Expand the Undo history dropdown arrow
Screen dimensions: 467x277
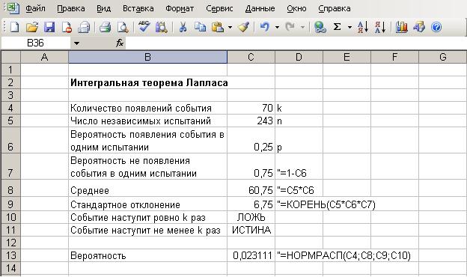point(277,28)
